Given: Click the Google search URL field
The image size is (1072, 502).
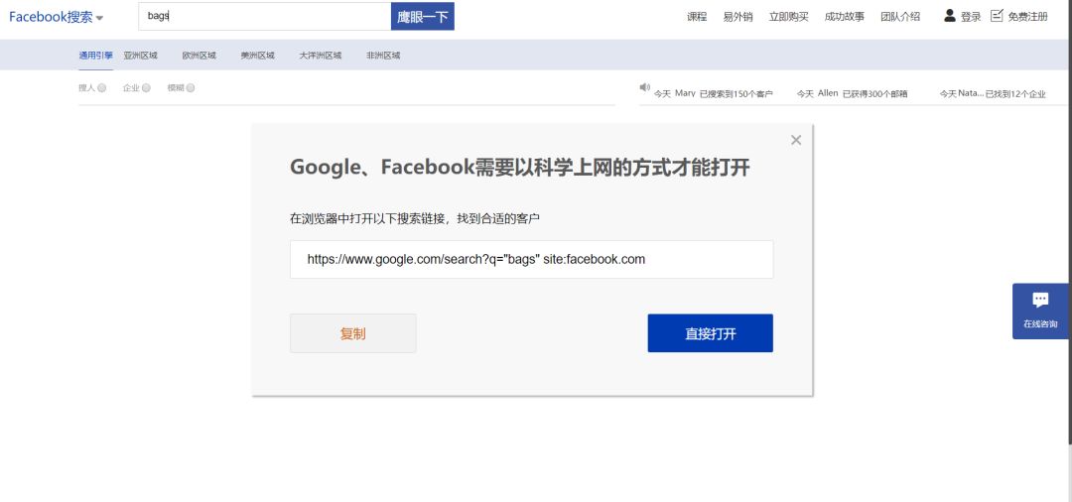Looking at the screenshot, I should pyautogui.click(x=531, y=259).
